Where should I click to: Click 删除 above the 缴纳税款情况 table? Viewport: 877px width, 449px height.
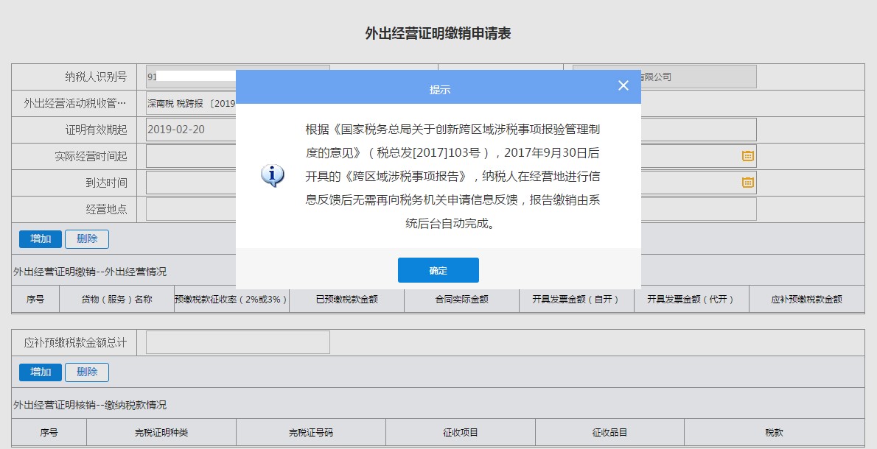(x=87, y=372)
